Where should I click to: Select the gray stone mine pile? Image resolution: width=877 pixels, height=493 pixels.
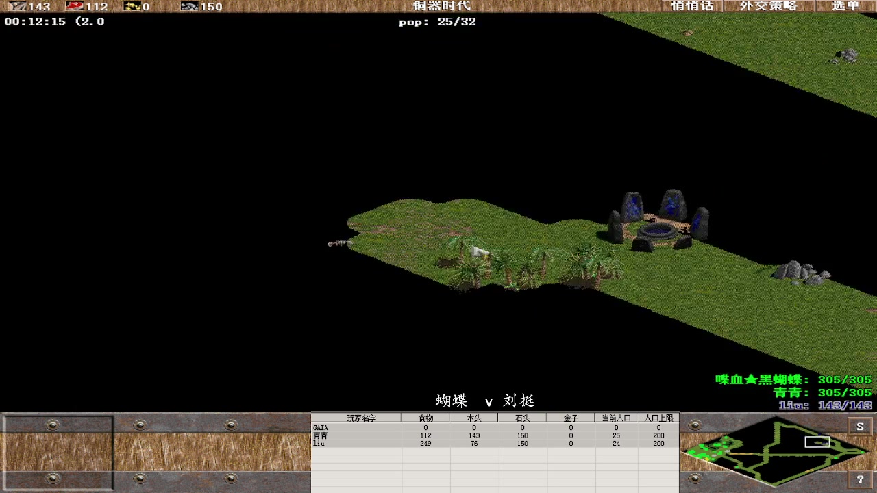coord(802,273)
